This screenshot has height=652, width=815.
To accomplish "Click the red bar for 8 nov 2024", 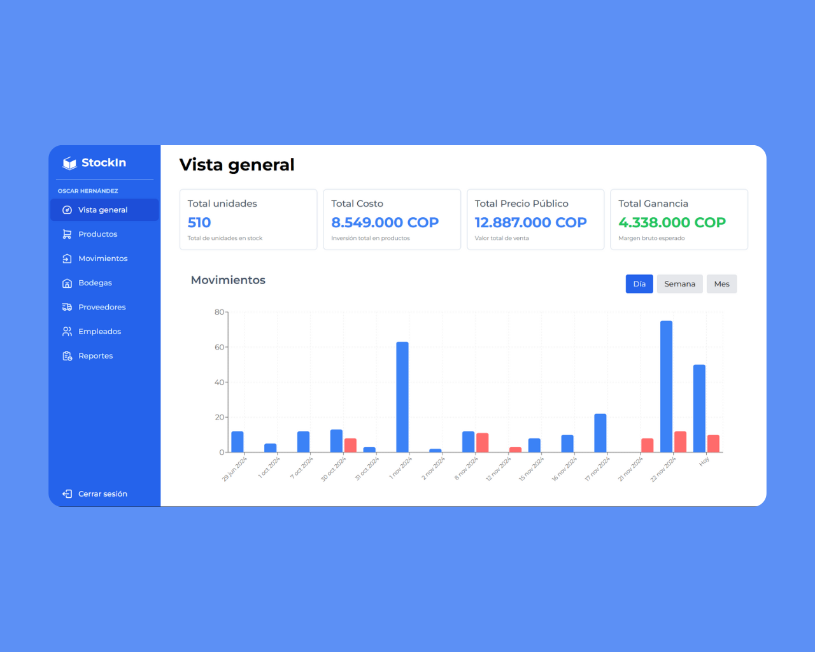I will point(483,443).
